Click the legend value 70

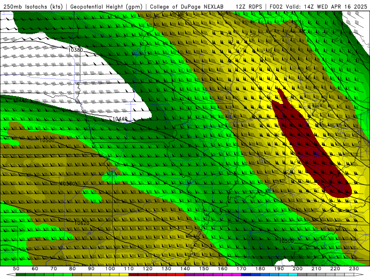[54, 269]
